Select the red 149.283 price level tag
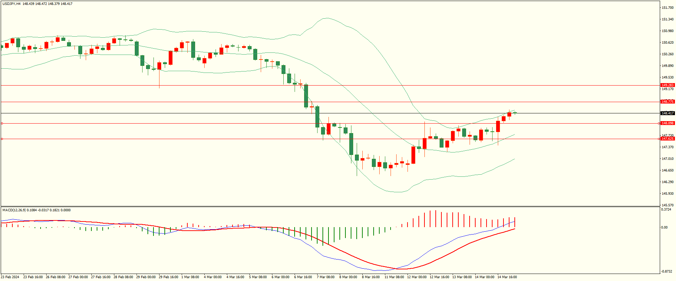The width and height of the screenshot is (676, 281). [667, 85]
